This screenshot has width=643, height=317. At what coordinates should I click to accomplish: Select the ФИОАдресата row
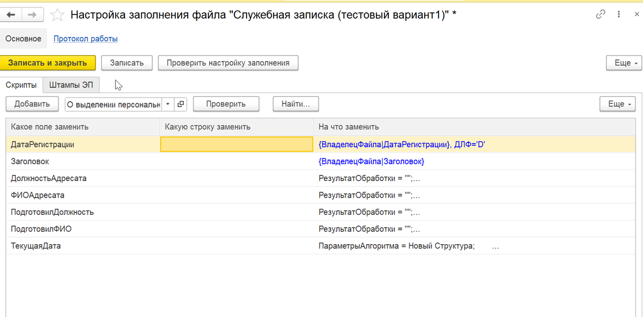321,195
